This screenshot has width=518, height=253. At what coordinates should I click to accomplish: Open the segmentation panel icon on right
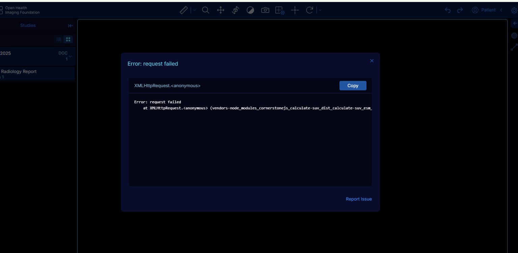point(514,36)
